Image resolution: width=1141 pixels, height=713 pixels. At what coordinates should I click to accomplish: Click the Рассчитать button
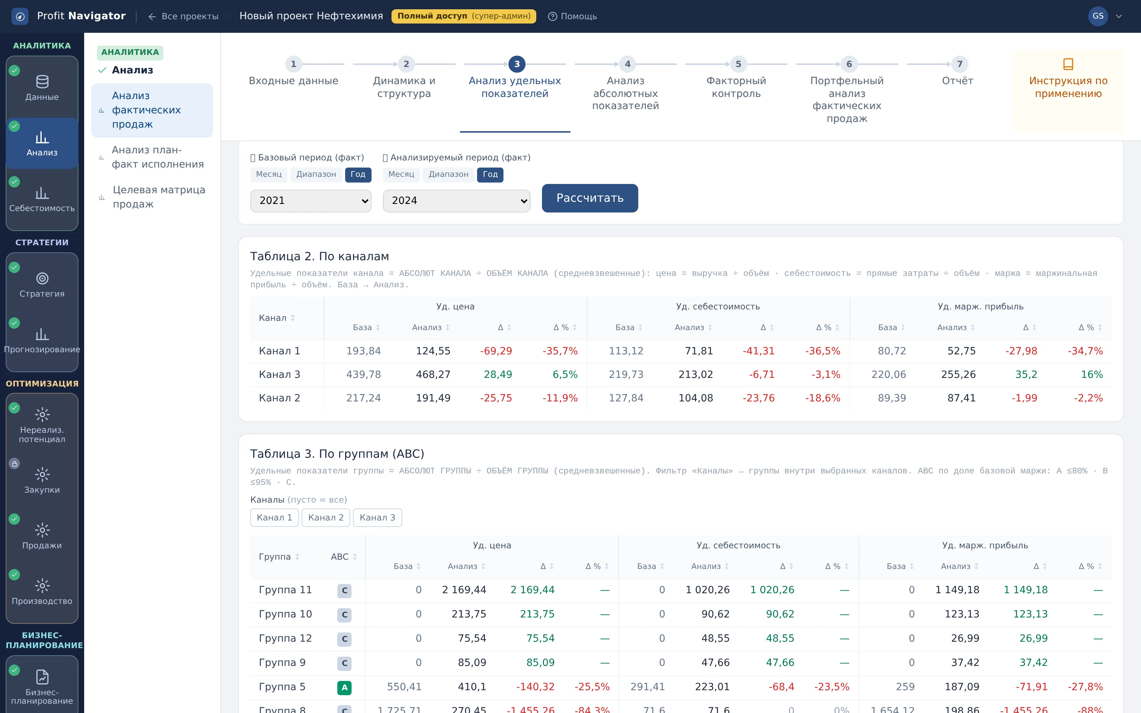tap(590, 198)
